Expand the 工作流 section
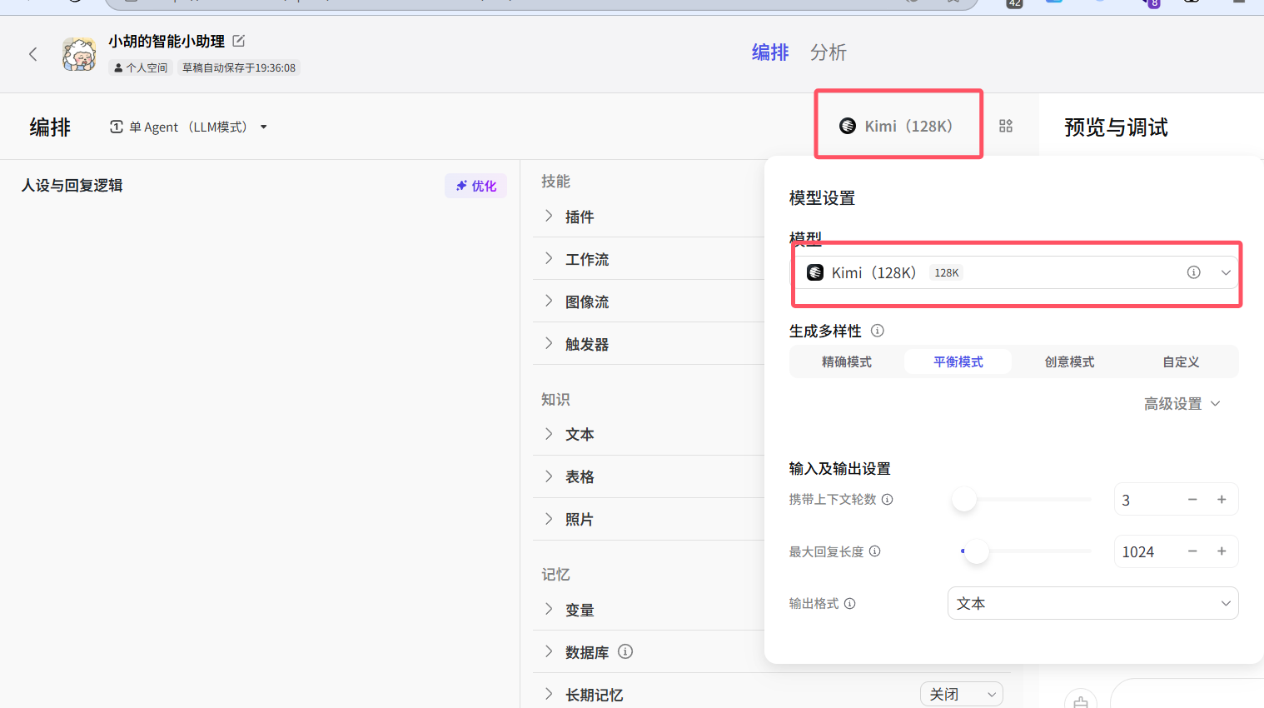This screenshot has width=1264, height=708. click(x=549, y=259)
